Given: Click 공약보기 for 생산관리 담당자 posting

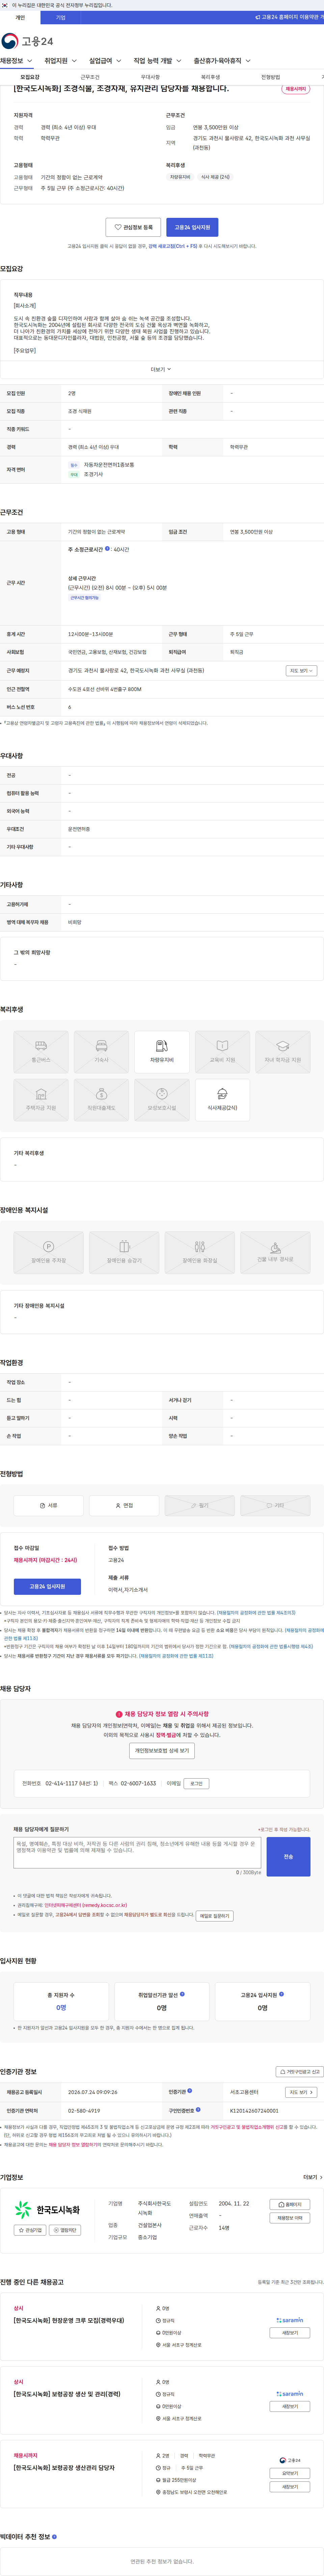Looking at the screenshot, I should (290, 2473).
